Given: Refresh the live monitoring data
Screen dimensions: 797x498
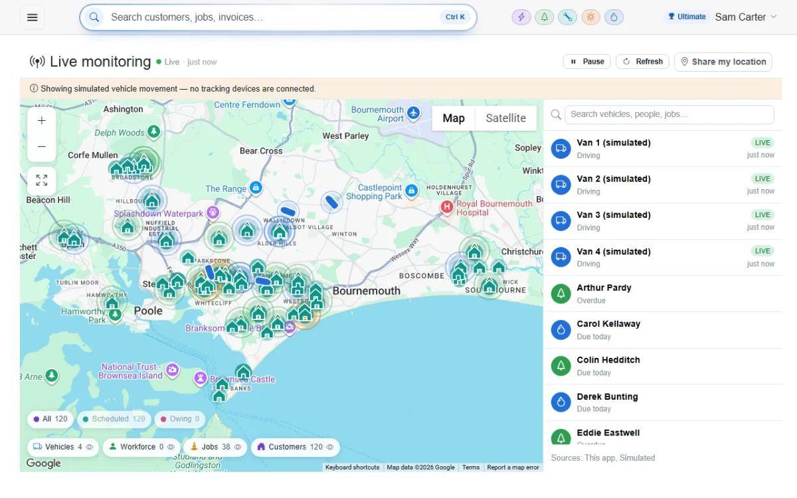Looking at the screenshot, I should click(642, 62).
